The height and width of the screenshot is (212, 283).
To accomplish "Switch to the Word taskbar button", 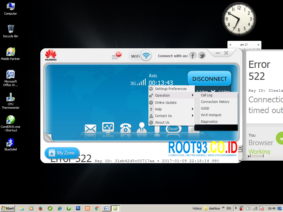I will point(106,209).
